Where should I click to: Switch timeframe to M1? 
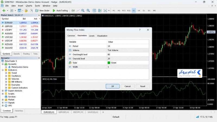point(114,11)
